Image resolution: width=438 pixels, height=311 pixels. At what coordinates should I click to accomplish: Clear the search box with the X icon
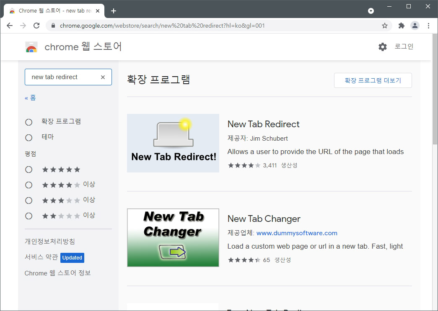click(x=103, y=77)
